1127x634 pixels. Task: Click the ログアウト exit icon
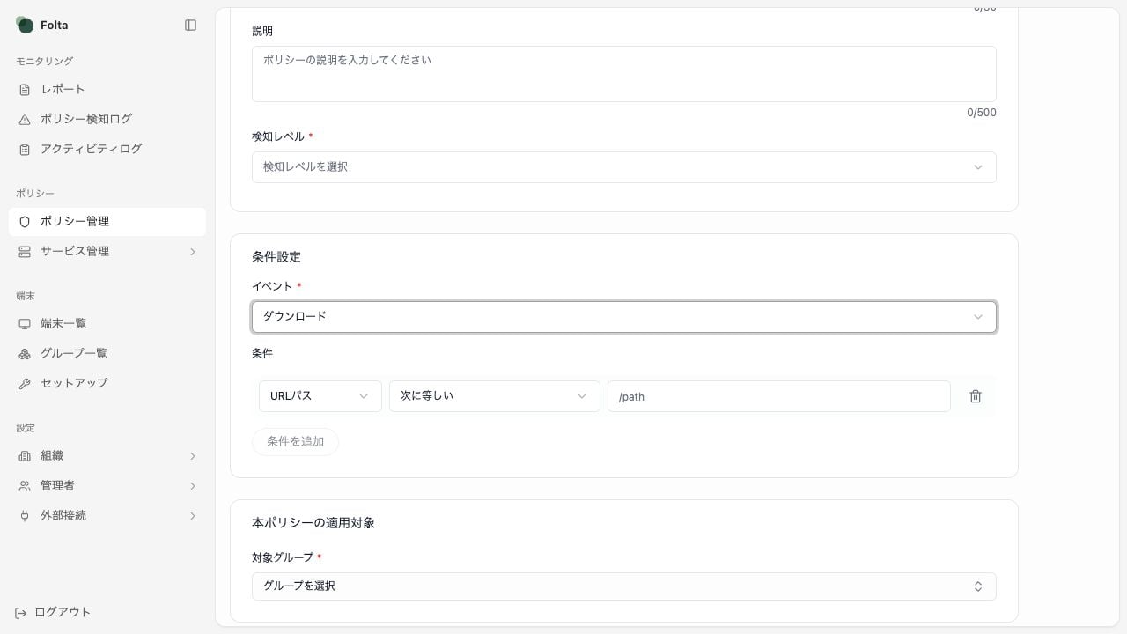click(20, 613)
